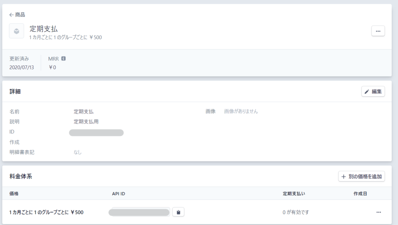
Task: Click the 画像がありません image placeholder
Action: click(x=241, y=111)
